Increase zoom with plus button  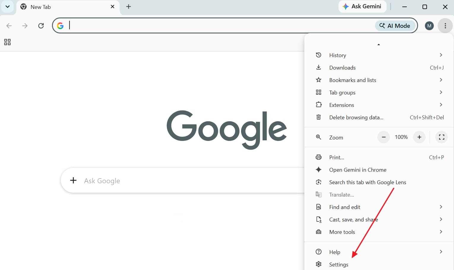coord(419,137)
